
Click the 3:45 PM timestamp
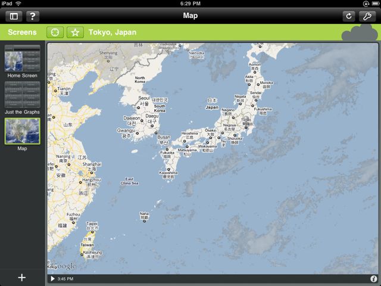click(x=65, y=279)
